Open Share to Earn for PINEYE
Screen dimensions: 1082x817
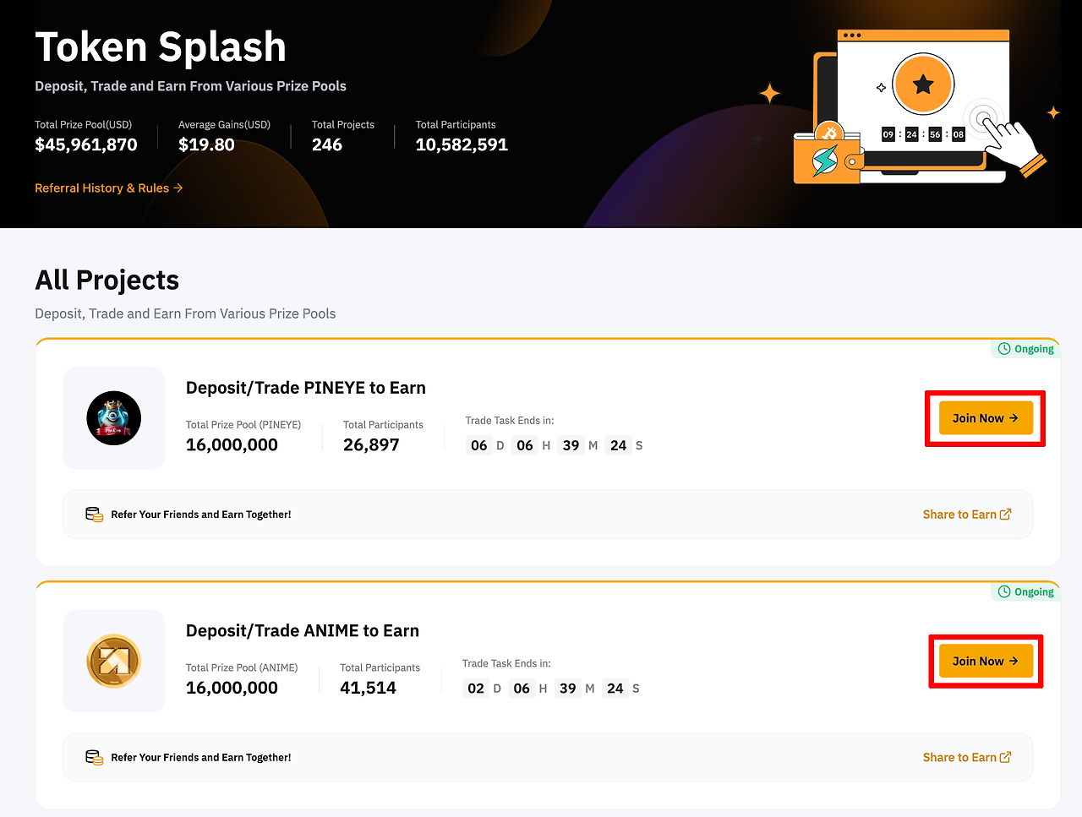click(967, 514)
